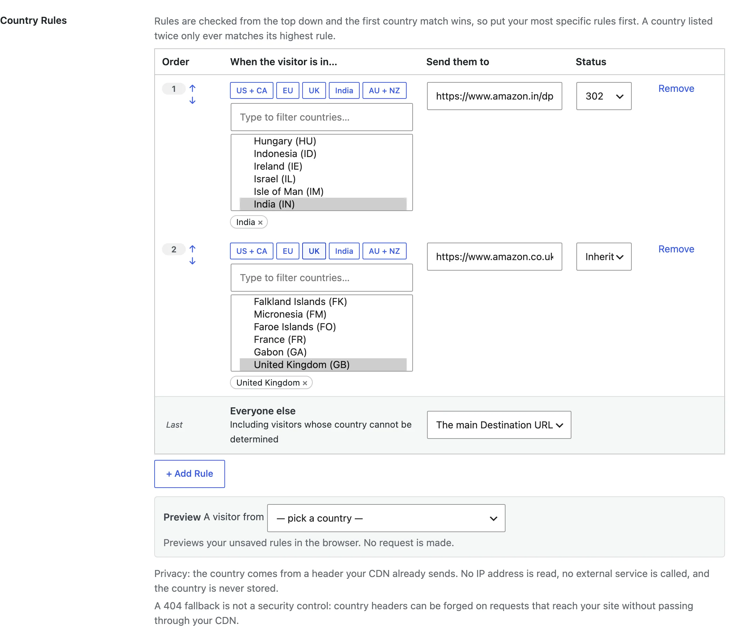Move rule 1 up with arrow

192,88
